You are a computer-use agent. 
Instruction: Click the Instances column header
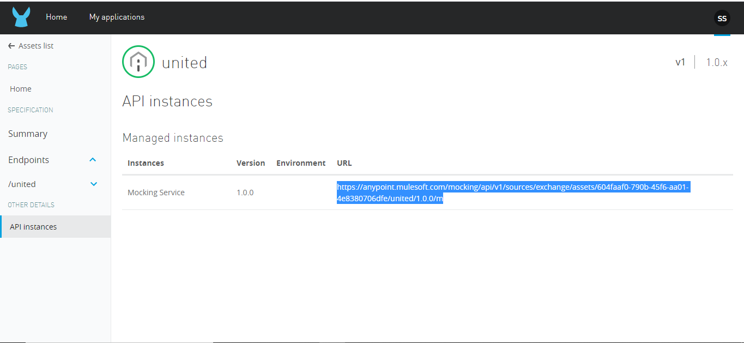(146, 163)
